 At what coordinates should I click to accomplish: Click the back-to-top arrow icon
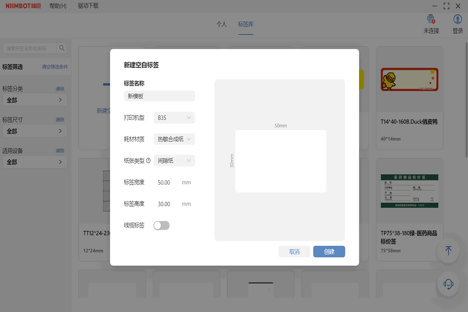click(448, 251)
